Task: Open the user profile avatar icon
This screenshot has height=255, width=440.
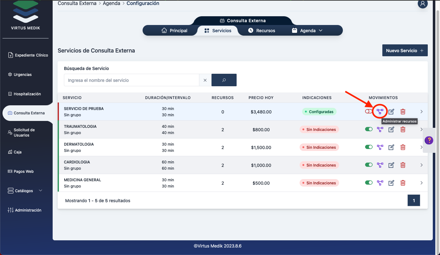Action: (x=422, y=4)
